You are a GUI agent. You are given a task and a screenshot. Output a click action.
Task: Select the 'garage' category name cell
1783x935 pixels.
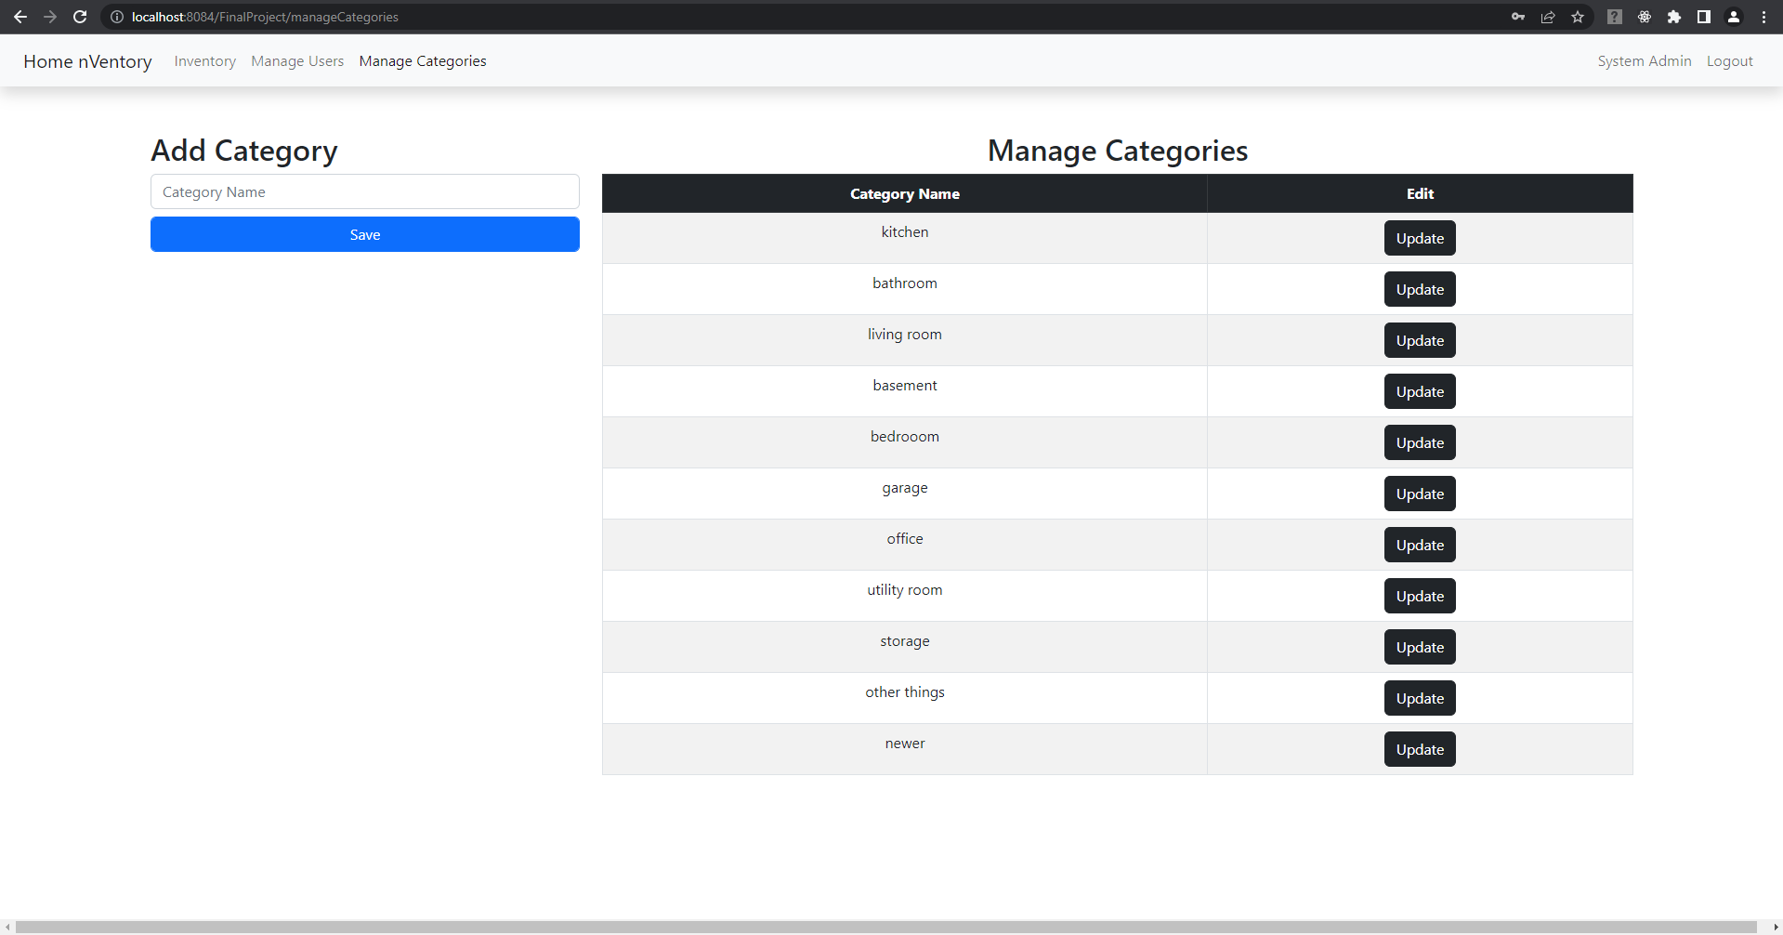coord(905,494)
